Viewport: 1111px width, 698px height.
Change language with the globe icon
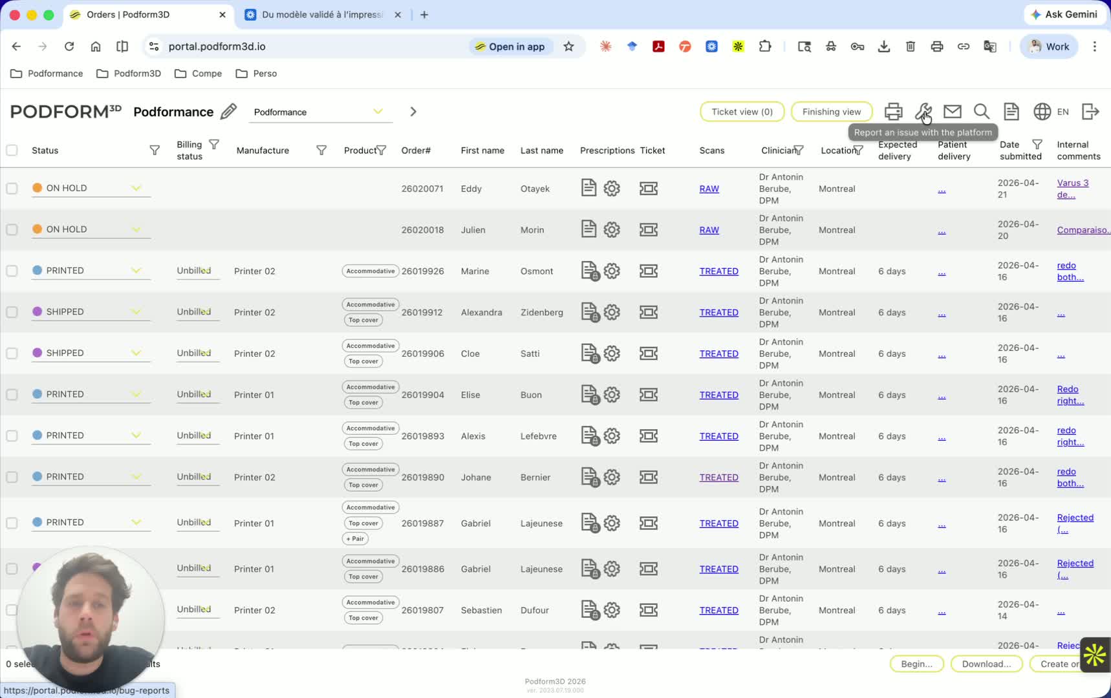pyautogui.click(x=1042, y=112)
